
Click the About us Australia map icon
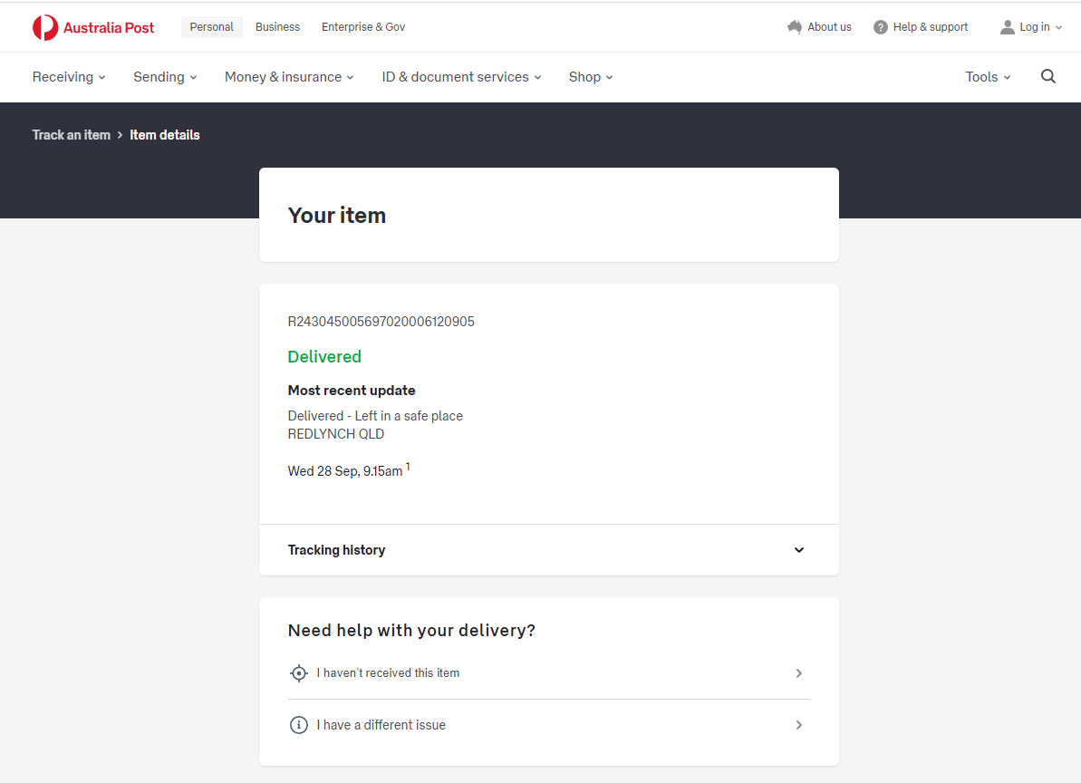[x=795, y=27]
